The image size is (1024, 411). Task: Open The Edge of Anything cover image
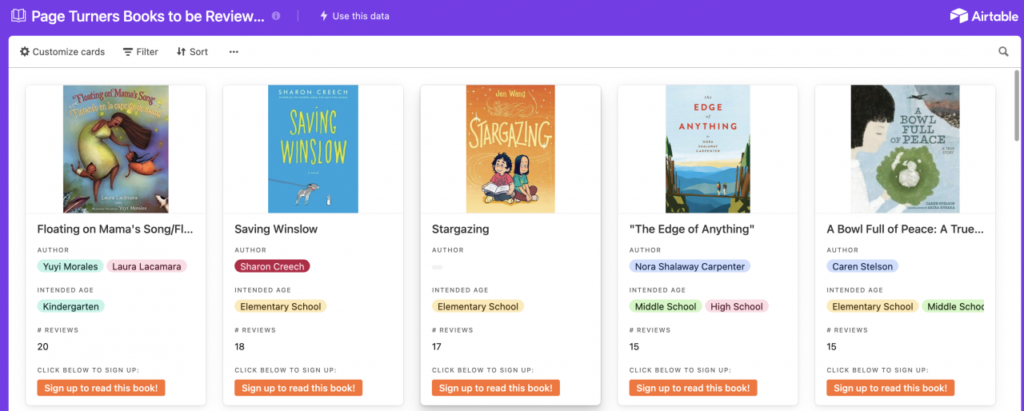click(x=708, y=149)
